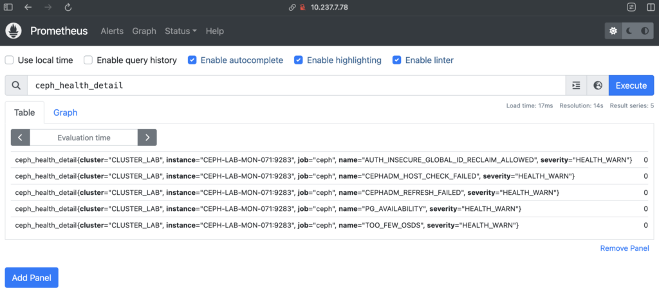
Task: Disable the Enable linter checkbox
Action: tap(396, 60)
